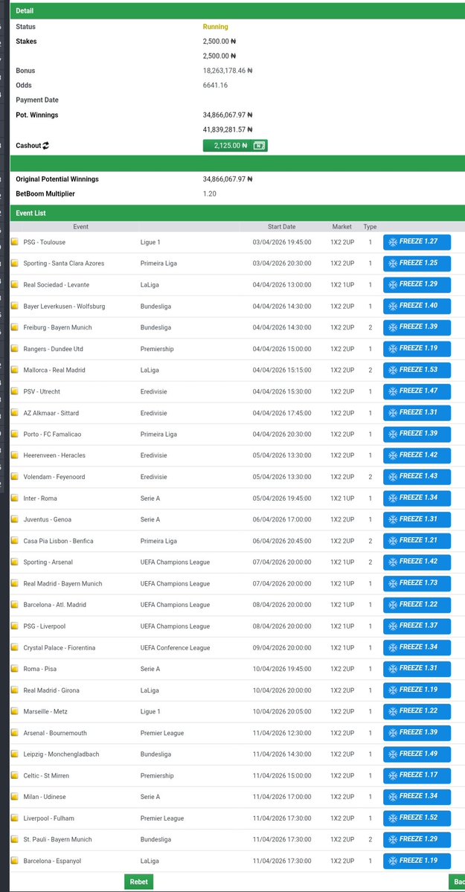Freeze Crystal Palace - Fiorentina at 1.34

click(x=417, y=647)
